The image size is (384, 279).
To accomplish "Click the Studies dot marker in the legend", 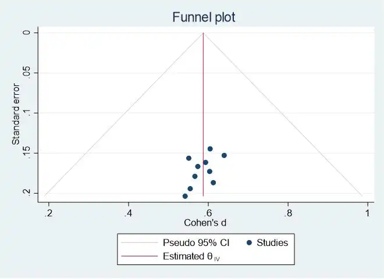I will coord(250,242).
